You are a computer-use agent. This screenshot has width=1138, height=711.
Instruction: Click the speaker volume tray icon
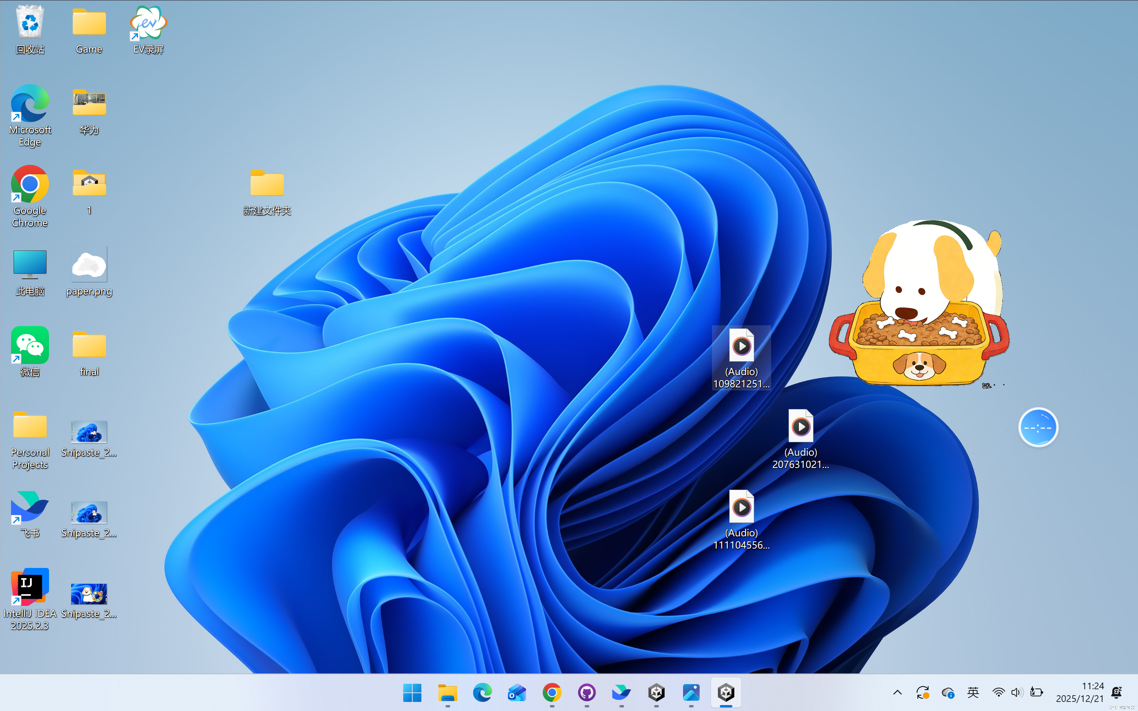click(x=1016, y=692)
